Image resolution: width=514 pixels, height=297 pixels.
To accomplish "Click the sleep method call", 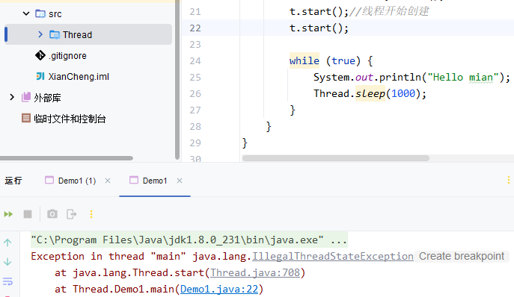I will click(x=370, y=93).
